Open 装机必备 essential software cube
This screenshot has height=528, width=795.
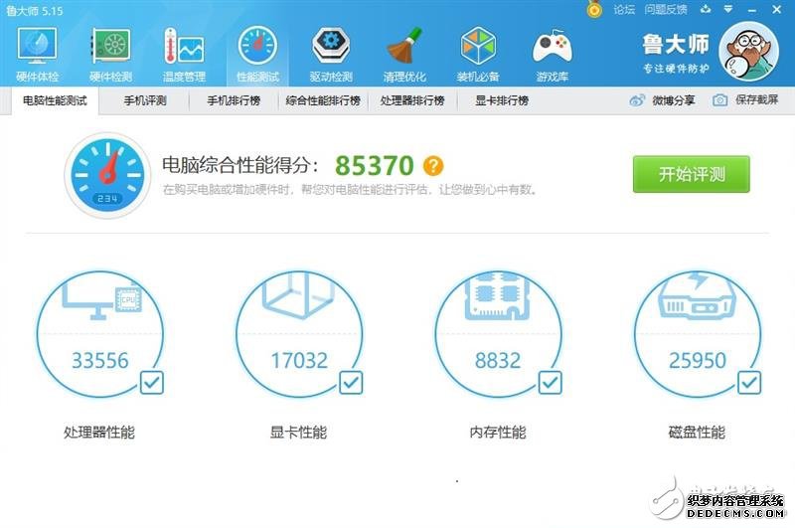pos(478,55)
